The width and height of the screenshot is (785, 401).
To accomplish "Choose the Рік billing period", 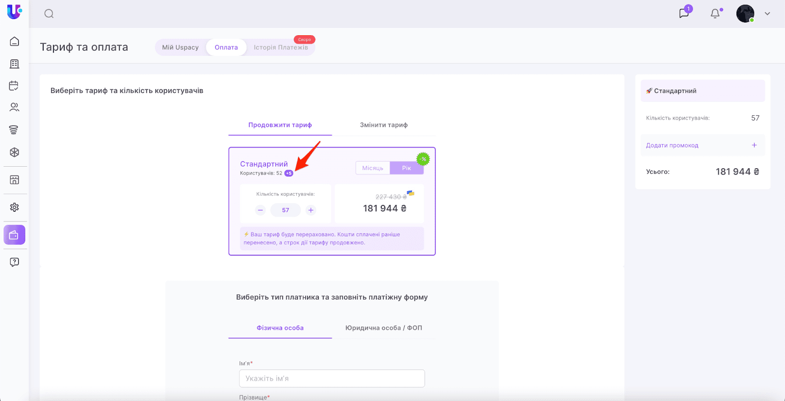I will pos(407,168).
